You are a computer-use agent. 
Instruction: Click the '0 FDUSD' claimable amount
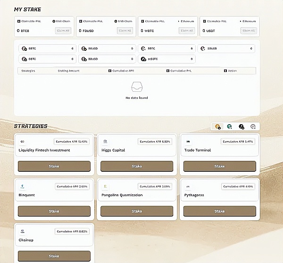(x=86, y=31)
